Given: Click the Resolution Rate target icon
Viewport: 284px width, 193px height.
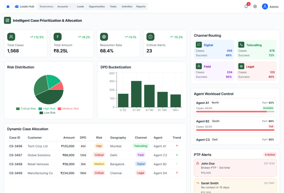Looking at the screenshot, I should tap(104, 37).
